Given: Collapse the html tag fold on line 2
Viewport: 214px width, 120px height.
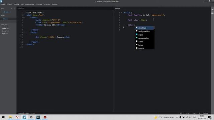Looking at the screenshot, I should [24, 15].
